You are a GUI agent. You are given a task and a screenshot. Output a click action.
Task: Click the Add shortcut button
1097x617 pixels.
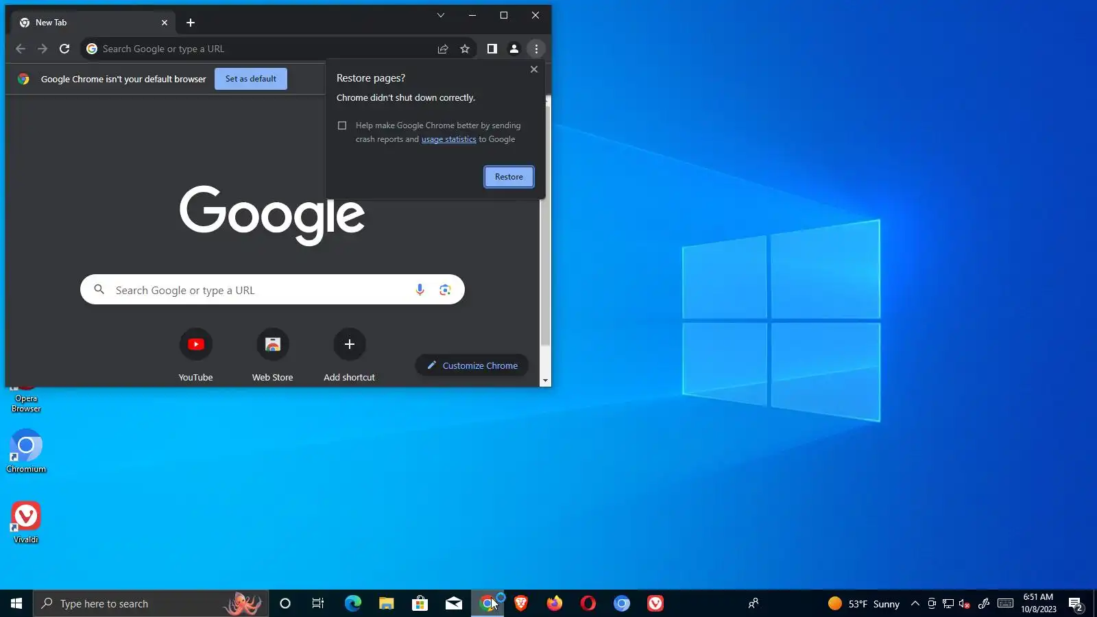point(350,354)
